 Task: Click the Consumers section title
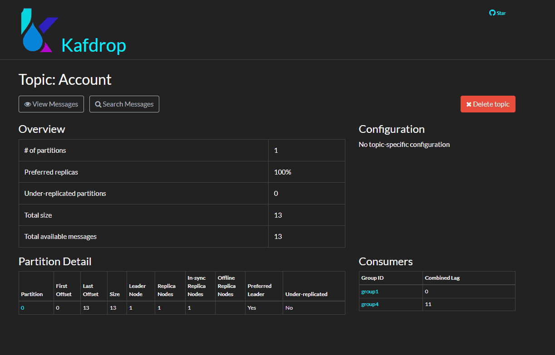click(x=385, y=261)
